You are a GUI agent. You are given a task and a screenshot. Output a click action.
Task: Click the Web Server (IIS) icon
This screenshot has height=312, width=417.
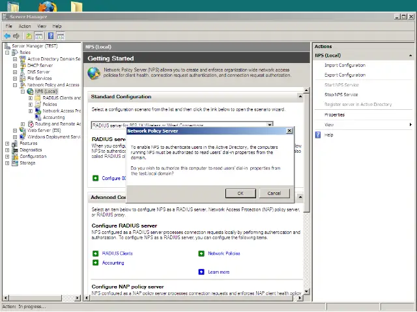[x=23, y=130]
